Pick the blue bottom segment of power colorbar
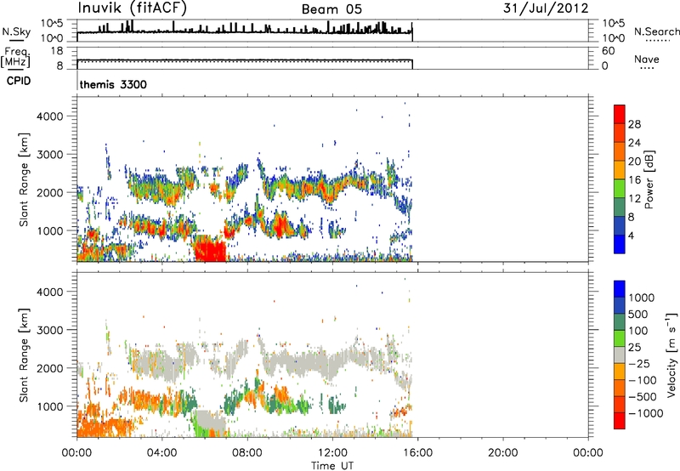Image resolution: width=680 pixels, height=471 pixels. coord(620,244)
